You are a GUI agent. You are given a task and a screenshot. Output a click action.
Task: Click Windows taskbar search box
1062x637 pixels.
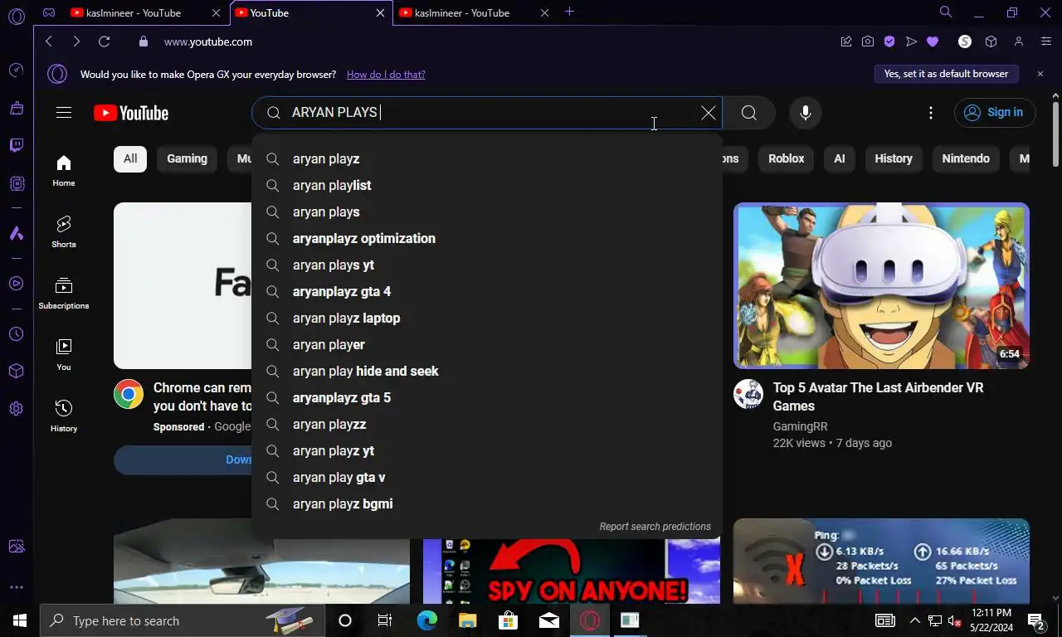pyautogui.click(x=181, y=620)
